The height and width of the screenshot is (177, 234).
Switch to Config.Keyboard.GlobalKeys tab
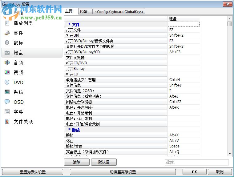119,12
